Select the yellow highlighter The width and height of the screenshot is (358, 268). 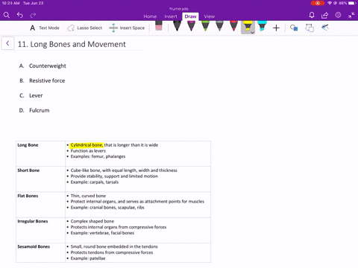(248, 26)
